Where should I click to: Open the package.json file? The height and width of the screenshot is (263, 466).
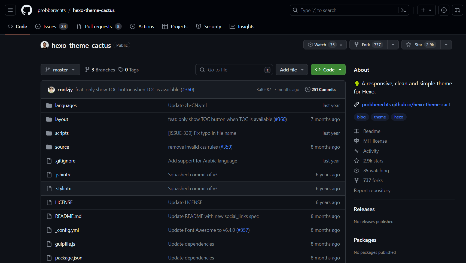click(69, 258)
